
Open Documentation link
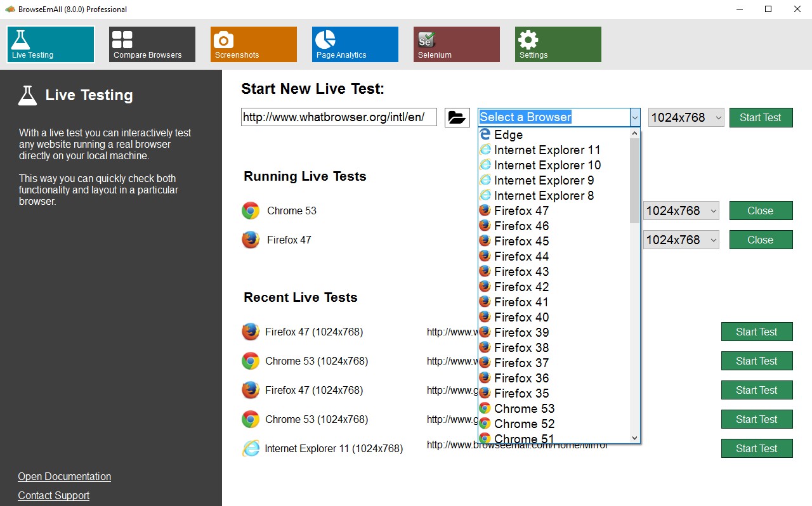point(64,476)
